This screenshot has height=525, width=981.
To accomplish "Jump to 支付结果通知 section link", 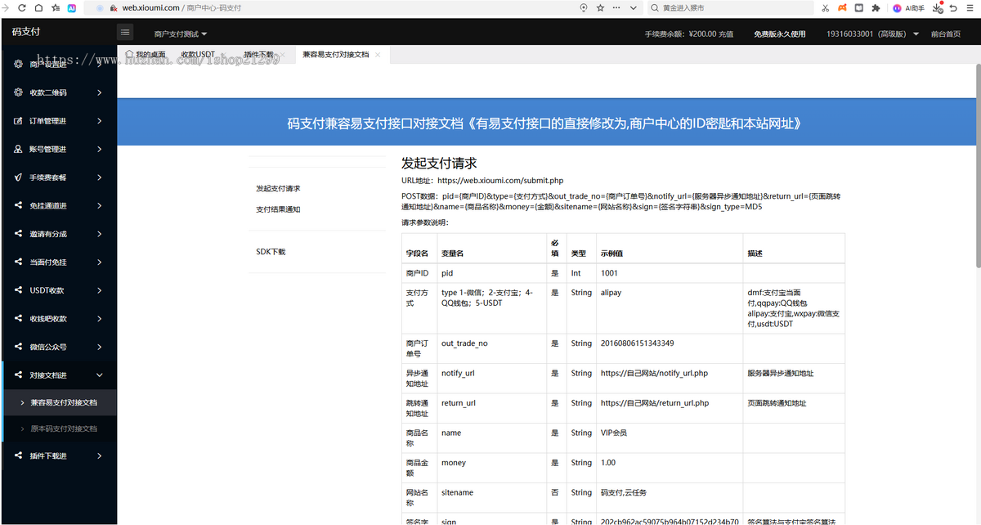I will click(278, 209).
